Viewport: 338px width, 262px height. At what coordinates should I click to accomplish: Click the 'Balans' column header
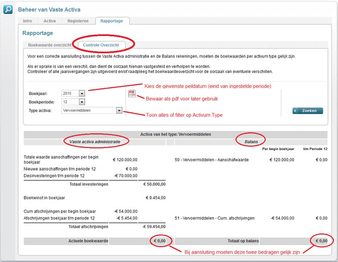click(251, 142)
